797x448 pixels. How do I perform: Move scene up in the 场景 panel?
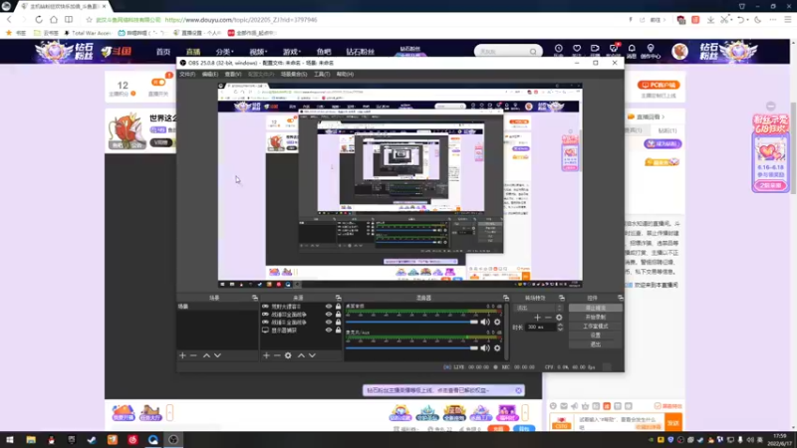[206, 355]
